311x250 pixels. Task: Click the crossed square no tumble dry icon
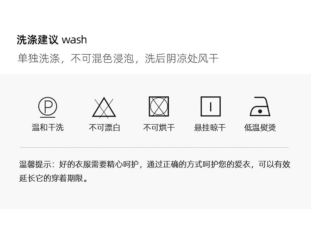click(x=159, y=107)
